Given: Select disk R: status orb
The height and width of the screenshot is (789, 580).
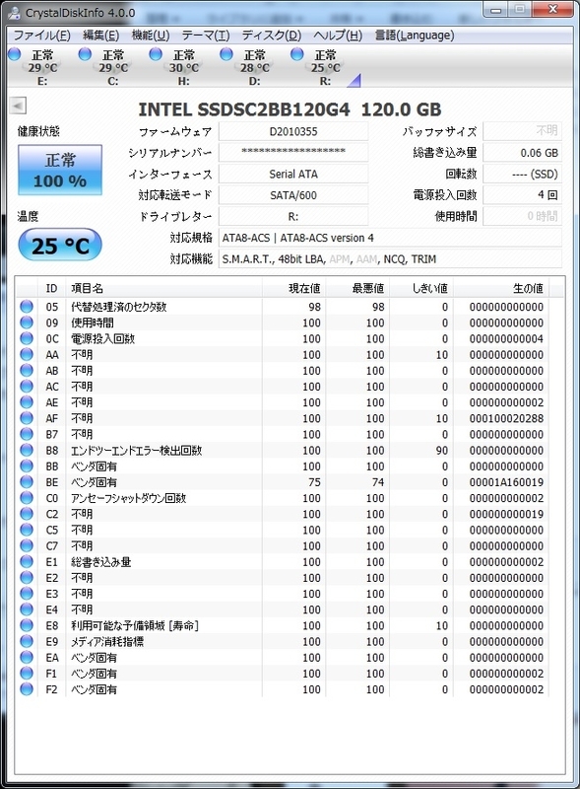Looking at the screenshot, I should (x=297, y=53).
